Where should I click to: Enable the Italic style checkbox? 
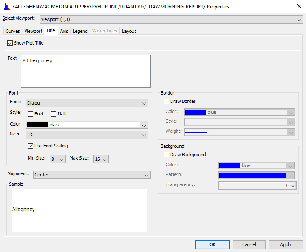click(54, 114)
